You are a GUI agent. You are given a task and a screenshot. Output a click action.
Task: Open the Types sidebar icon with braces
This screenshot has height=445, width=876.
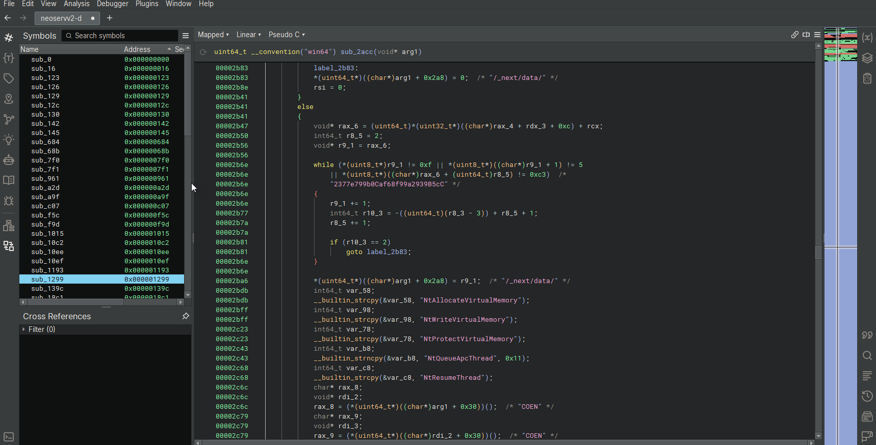click(x=9, y=58)
